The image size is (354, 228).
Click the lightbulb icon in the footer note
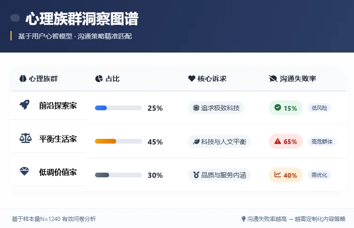coord(244,219)
